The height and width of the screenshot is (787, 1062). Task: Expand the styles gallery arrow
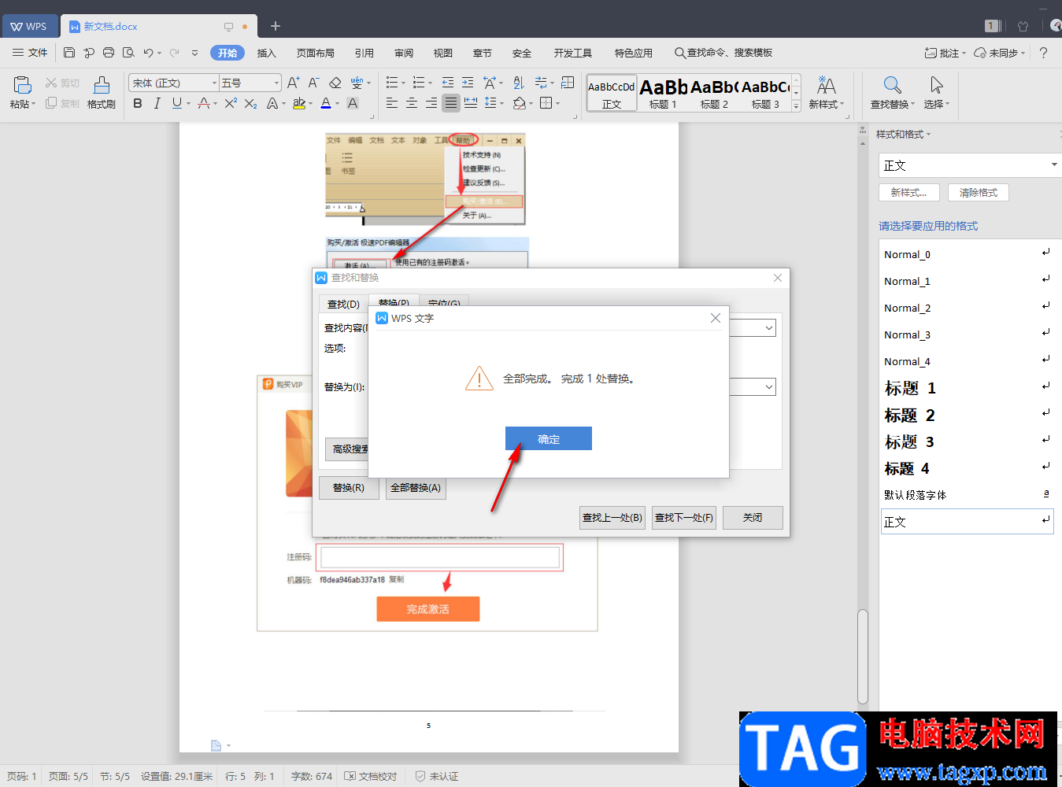(x=796, y=105)
